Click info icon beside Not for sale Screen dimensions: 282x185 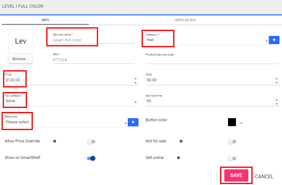tap(181, 141)
